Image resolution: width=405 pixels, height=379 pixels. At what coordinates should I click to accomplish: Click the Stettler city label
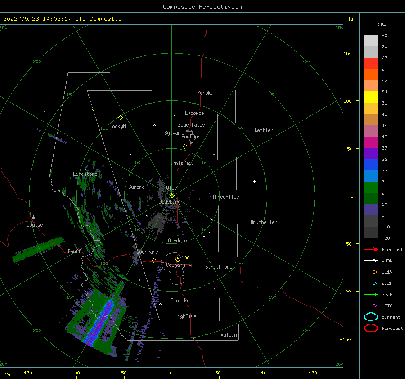pyautogui.click(x=262, y=130)
